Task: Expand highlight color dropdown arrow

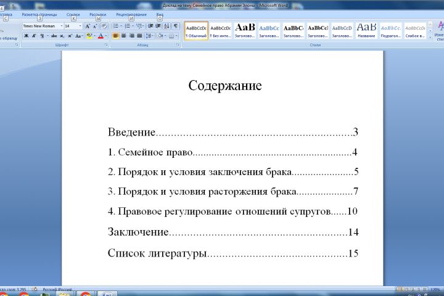Action: [x=94, y=36]
